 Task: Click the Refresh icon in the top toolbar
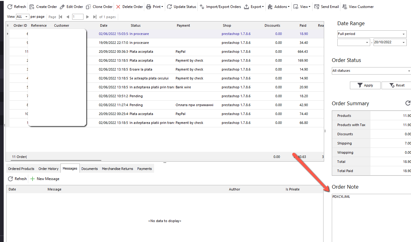pos(10,7)
